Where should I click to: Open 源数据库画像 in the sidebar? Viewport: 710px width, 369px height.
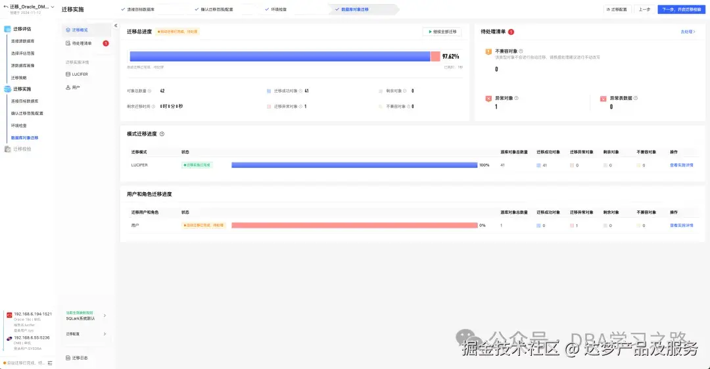point(22,66)
